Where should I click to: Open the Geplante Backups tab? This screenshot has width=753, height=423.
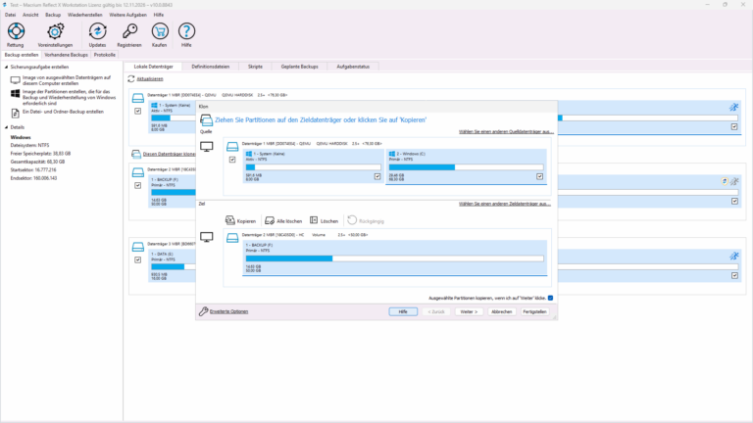tap(300, 67)
